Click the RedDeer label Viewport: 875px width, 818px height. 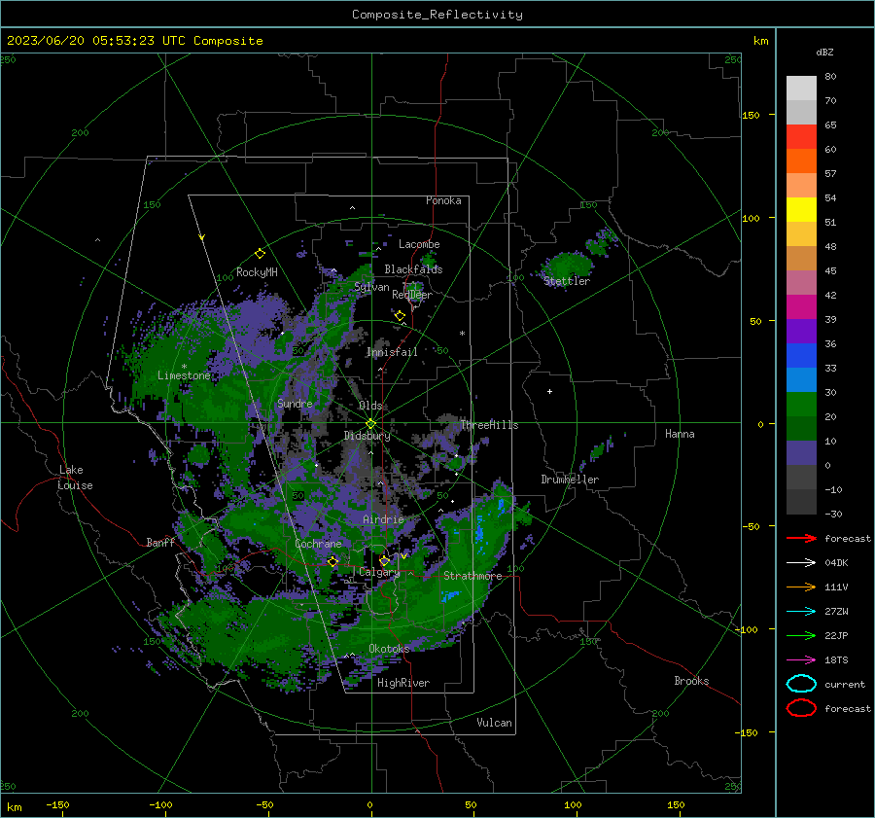(412, 295)
